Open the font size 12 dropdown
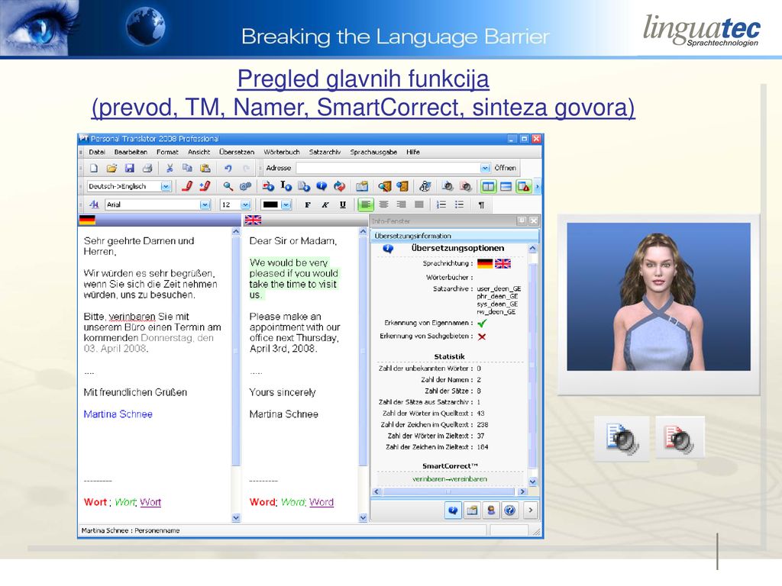 coord(245,204)
